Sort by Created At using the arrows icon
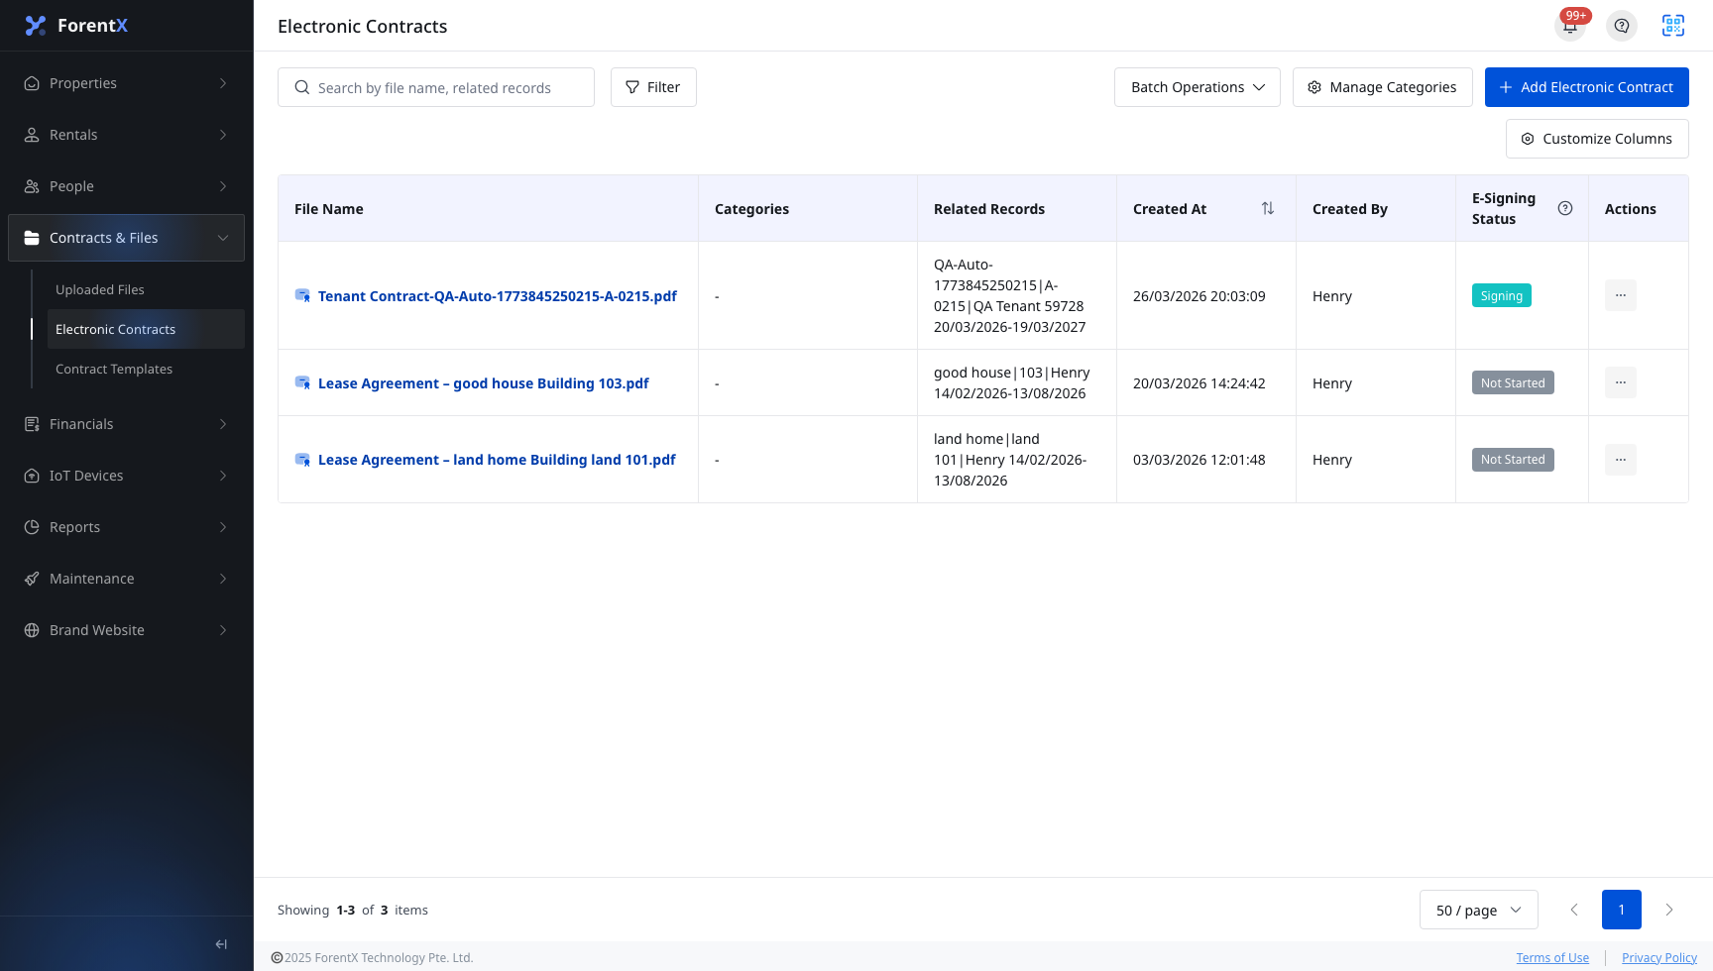Viewport: 1713px width, 971px height. 1268,208
